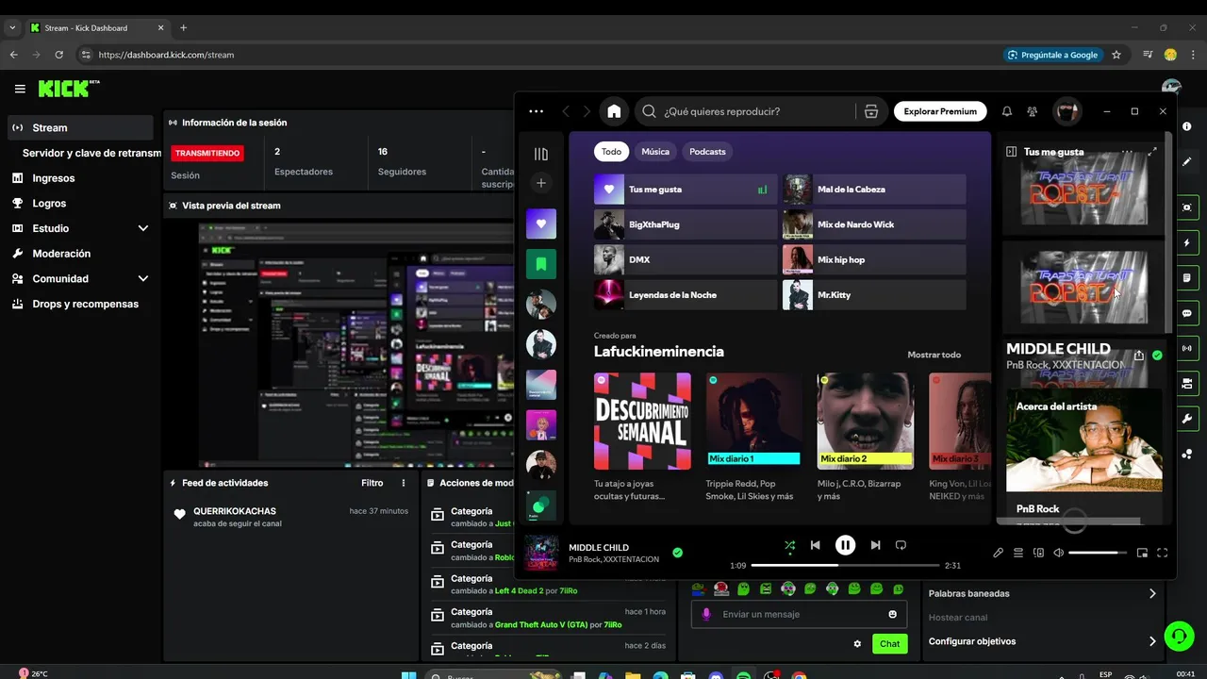The width and height of the screenshot is (1207, 679).
Task: Open Mix hip hop shortcut tile
Action: (x=874, y=259)
